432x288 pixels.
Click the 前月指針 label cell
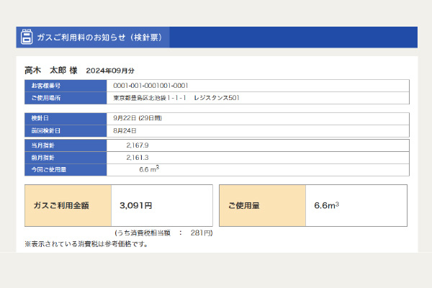66,158
